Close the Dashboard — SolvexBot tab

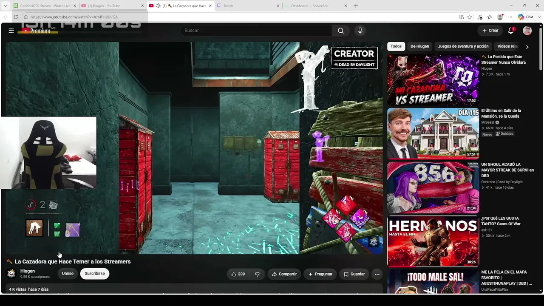(346, 6)
